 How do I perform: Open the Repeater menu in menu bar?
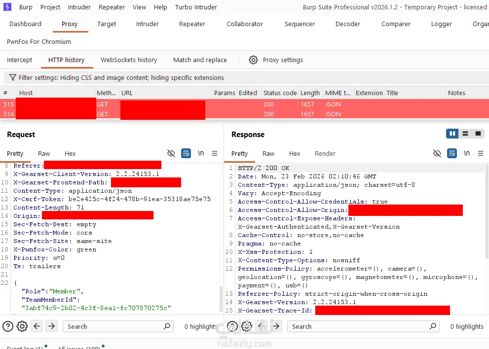point(112,7)
